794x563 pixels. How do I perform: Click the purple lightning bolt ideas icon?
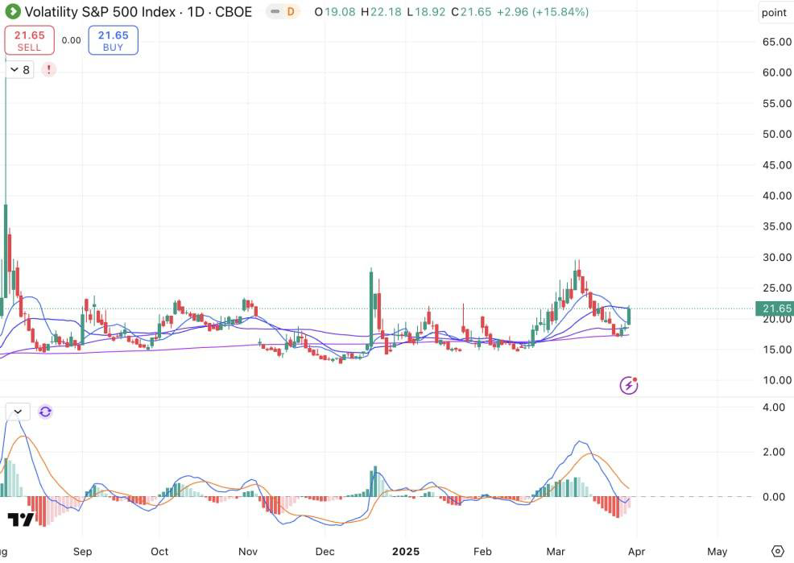pyautogui.click(x=629, y=385)
